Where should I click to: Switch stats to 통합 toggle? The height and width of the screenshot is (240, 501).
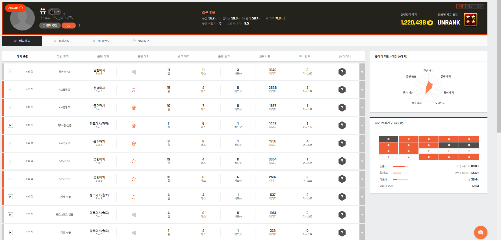(470, 6)
